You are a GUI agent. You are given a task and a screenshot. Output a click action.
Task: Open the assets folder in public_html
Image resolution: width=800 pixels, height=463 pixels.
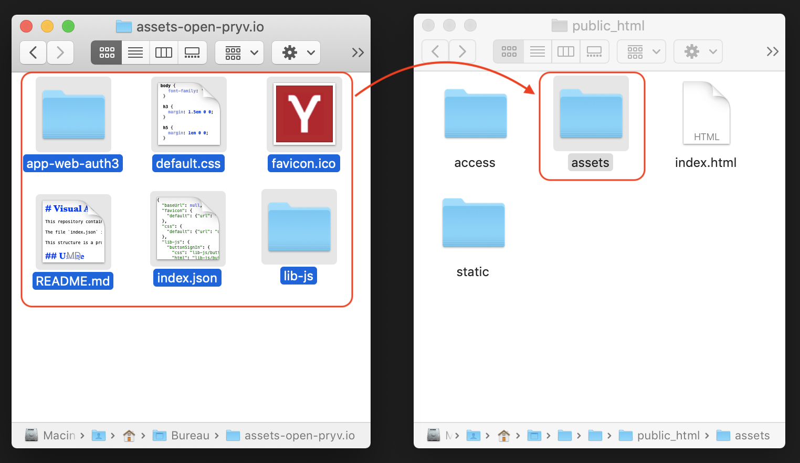(x=591, y=114)
